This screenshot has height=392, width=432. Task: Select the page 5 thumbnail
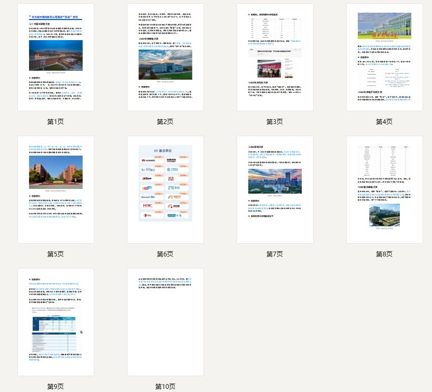point(56,190)
